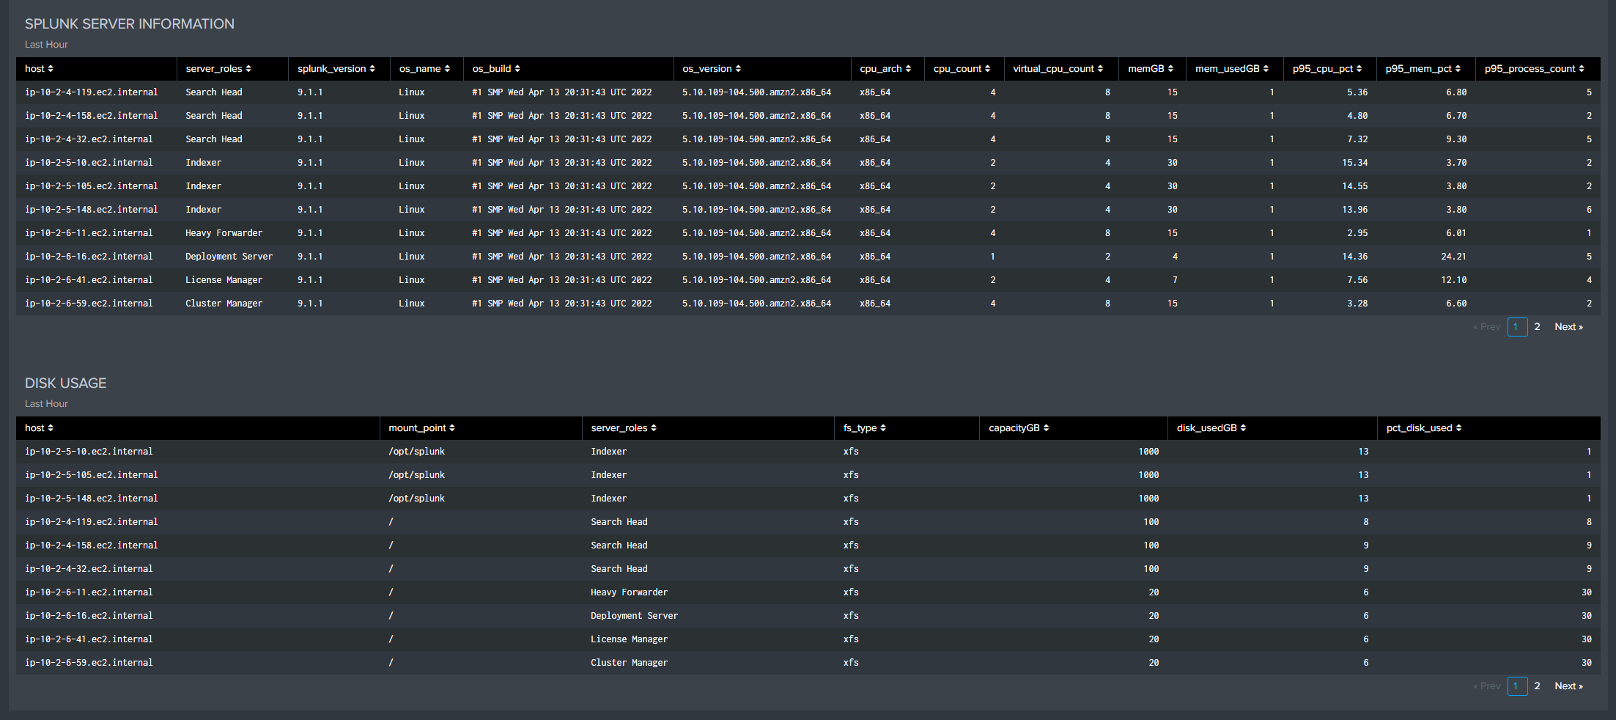1616x720 pixels.
Task: Go to Next page of Server Information table
Action: (1568, 327)
